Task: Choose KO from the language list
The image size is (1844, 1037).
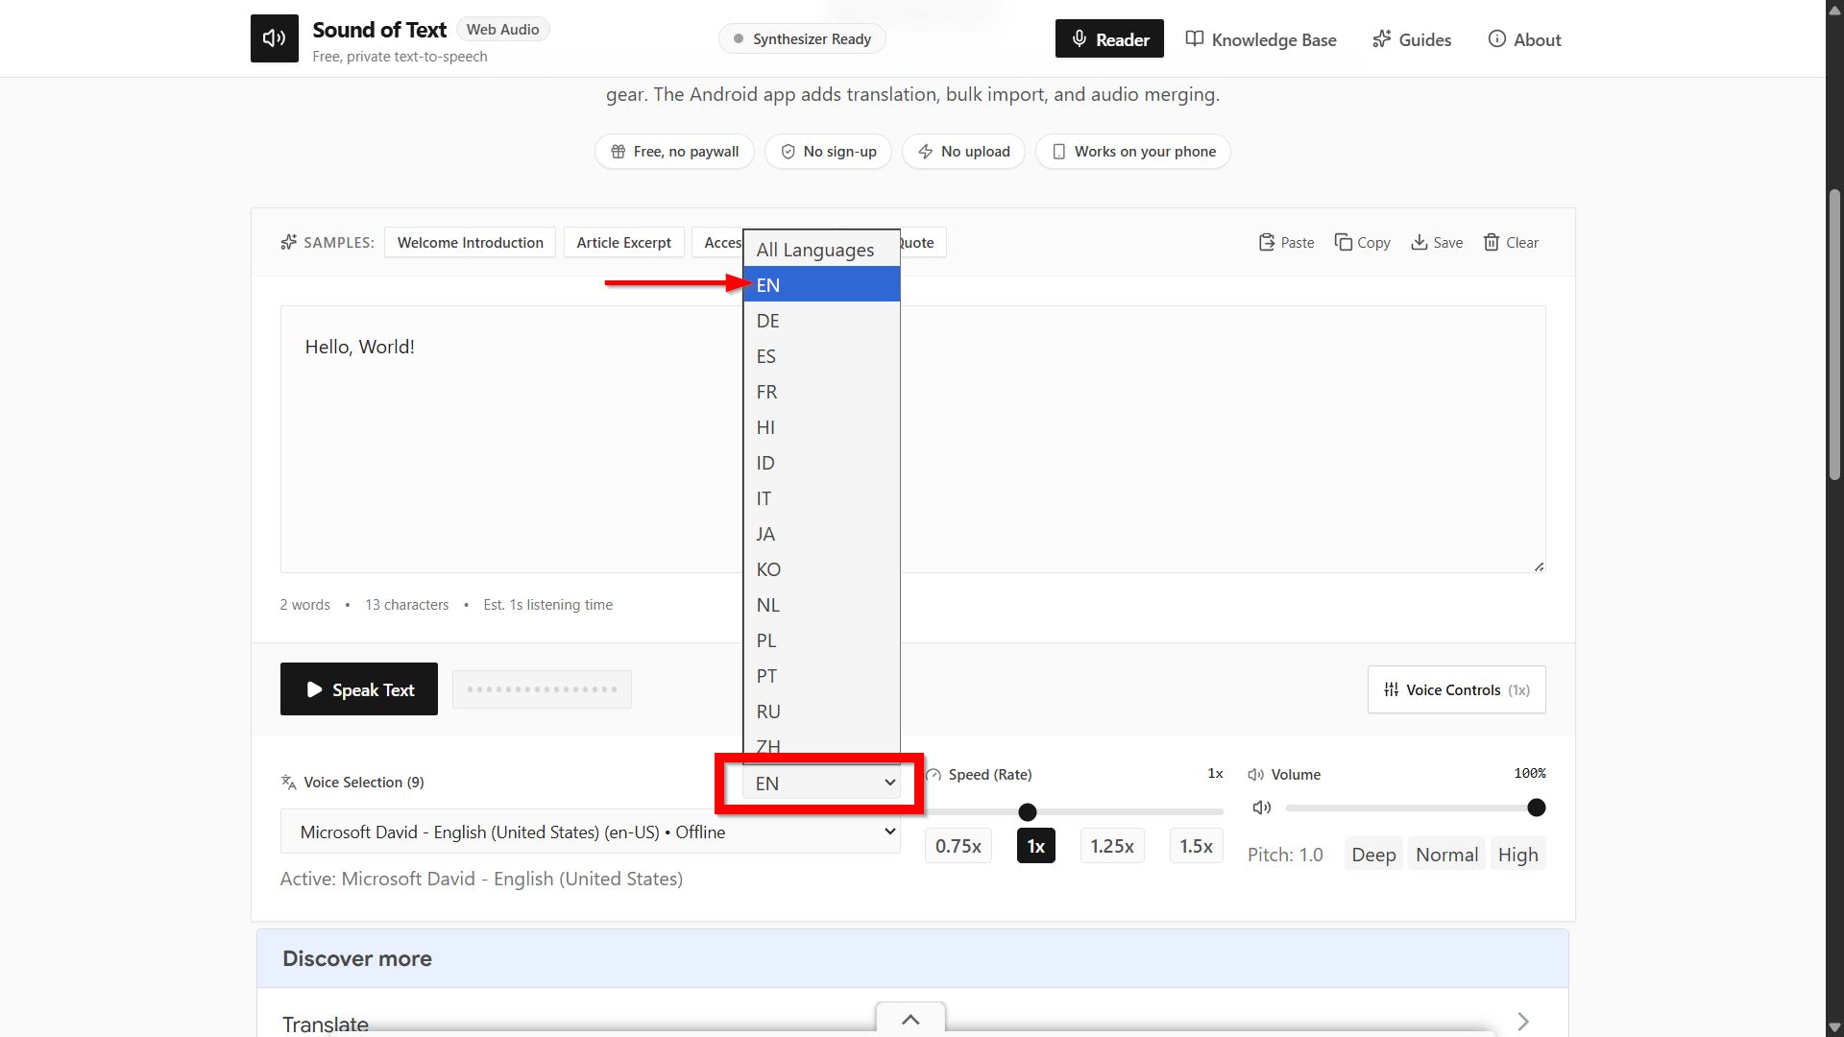Action: 821,569
